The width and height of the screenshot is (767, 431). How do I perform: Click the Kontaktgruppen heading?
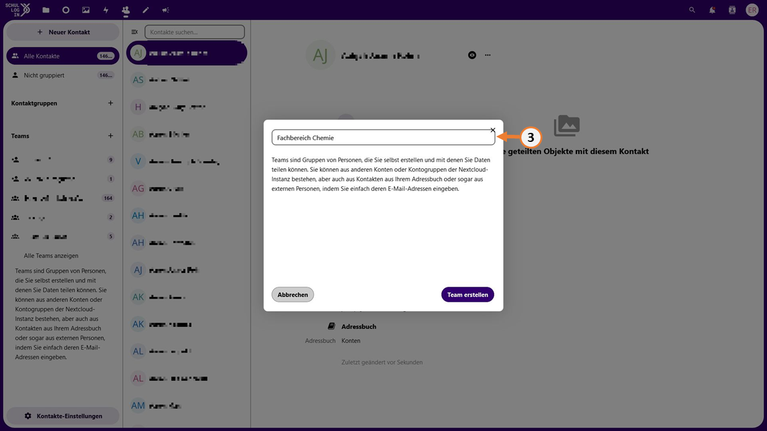click(x=34, y=103)
